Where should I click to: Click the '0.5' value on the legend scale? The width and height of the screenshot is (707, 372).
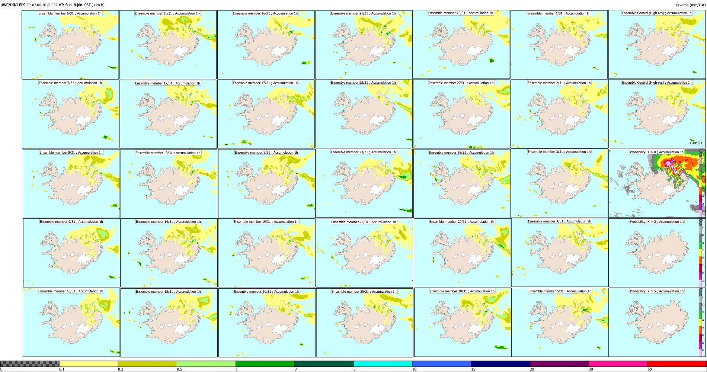(x=179, y=369)
